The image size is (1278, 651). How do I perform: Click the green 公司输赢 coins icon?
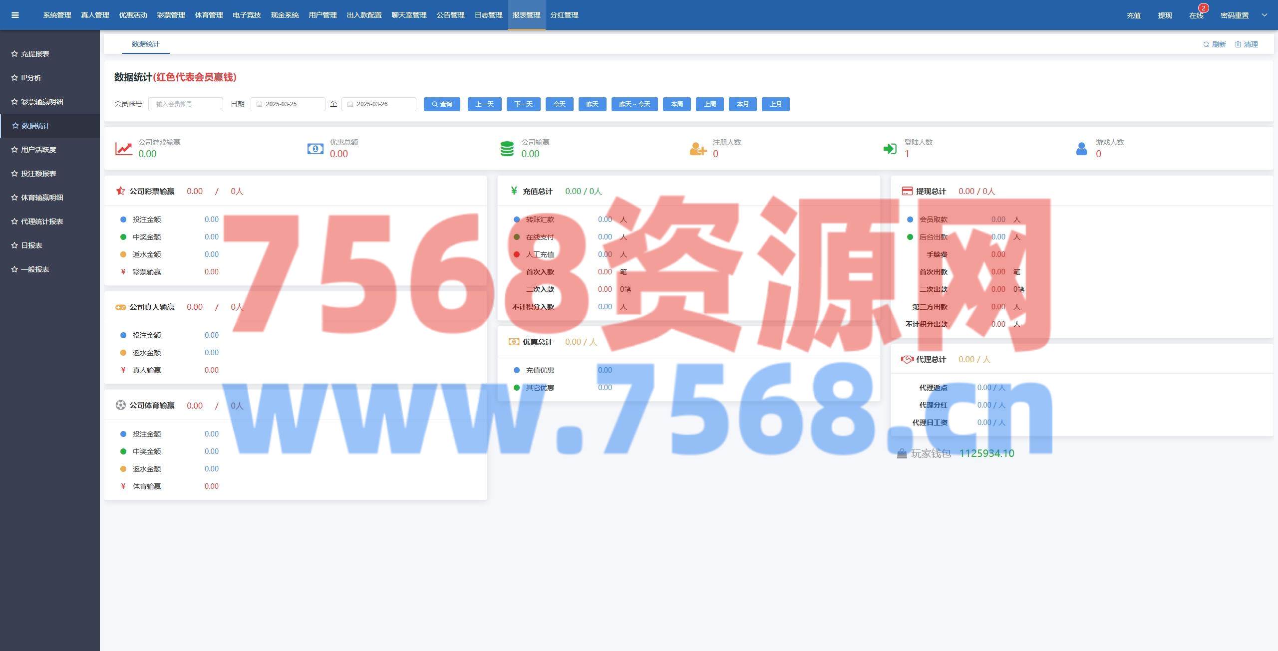(507, 149)
